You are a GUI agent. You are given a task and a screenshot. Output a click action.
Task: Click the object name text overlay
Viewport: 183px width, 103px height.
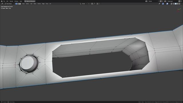(6, 8)
